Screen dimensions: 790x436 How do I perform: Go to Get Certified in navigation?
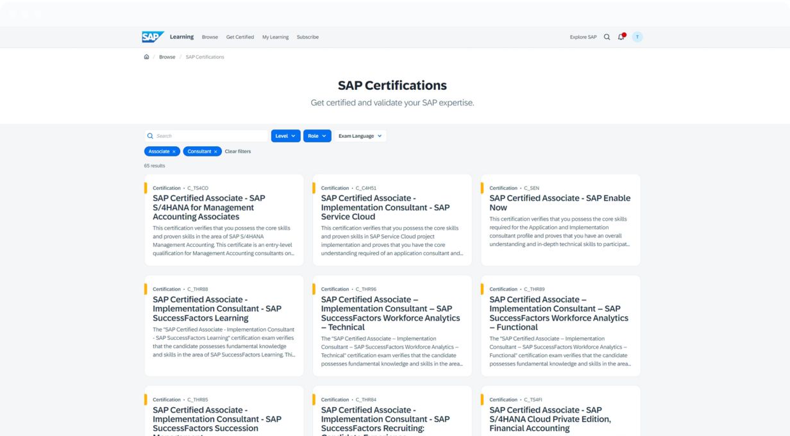click(240, 37)
